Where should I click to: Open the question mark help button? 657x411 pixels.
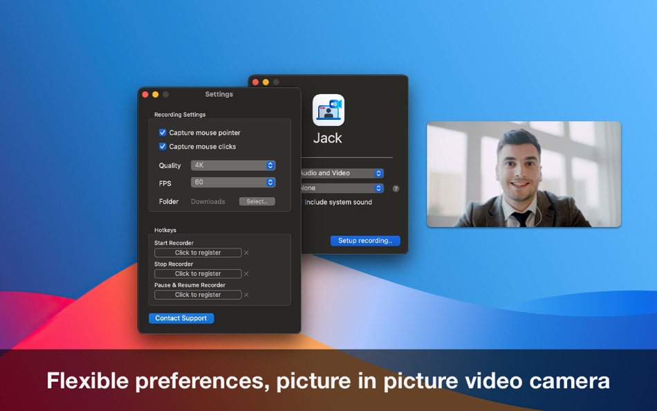pyautogui.click(x=396, y=189)
